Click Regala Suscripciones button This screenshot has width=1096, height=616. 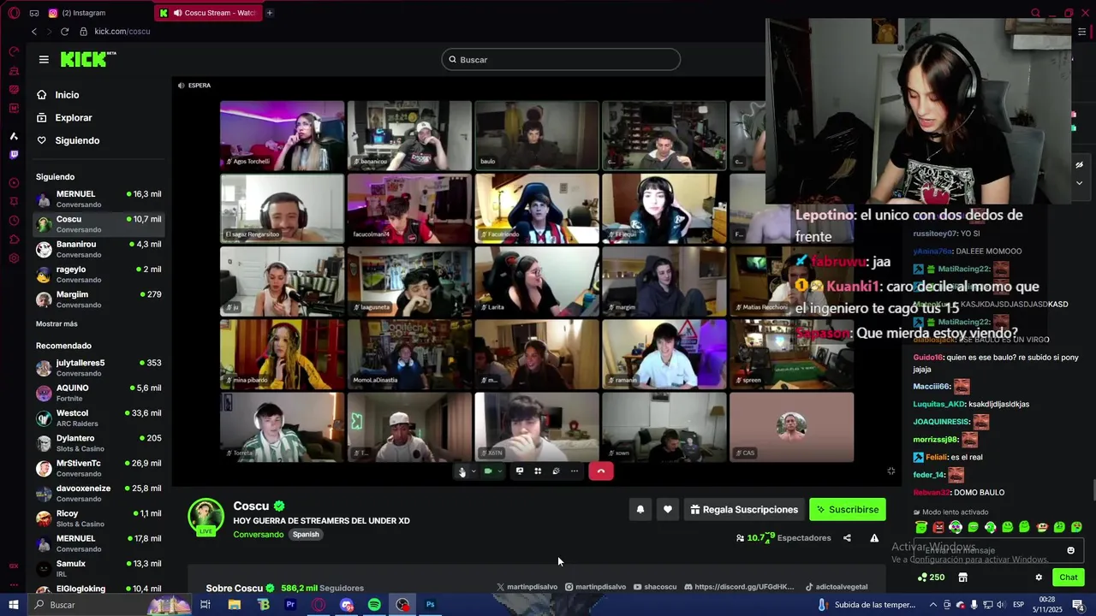(744, 510)
